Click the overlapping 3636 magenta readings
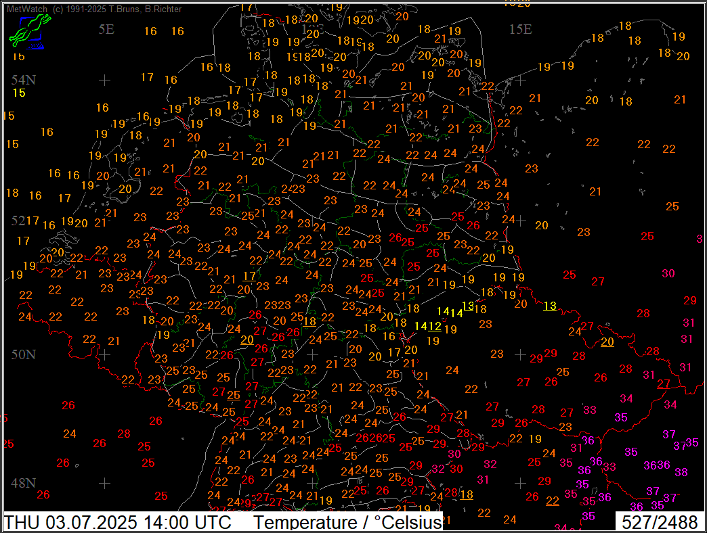 tap(657, 465)
